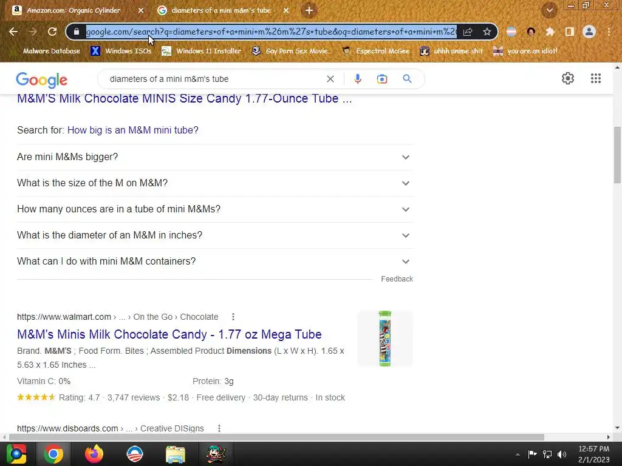622x466 pixels.
Task: Open the taskbar clock showing 12:57 PM
Action: coord(594,454)
